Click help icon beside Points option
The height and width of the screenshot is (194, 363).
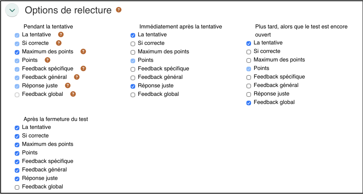point(47,60)
